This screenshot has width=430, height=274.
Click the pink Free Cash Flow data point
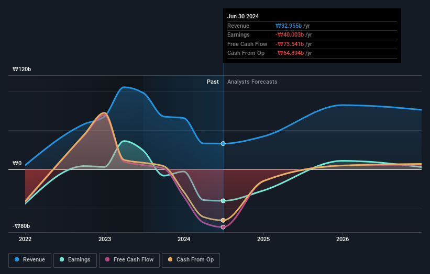tap(223, 227)
